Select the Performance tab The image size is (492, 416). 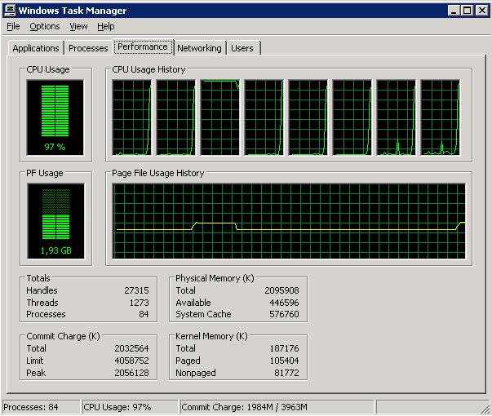point(143,46)
